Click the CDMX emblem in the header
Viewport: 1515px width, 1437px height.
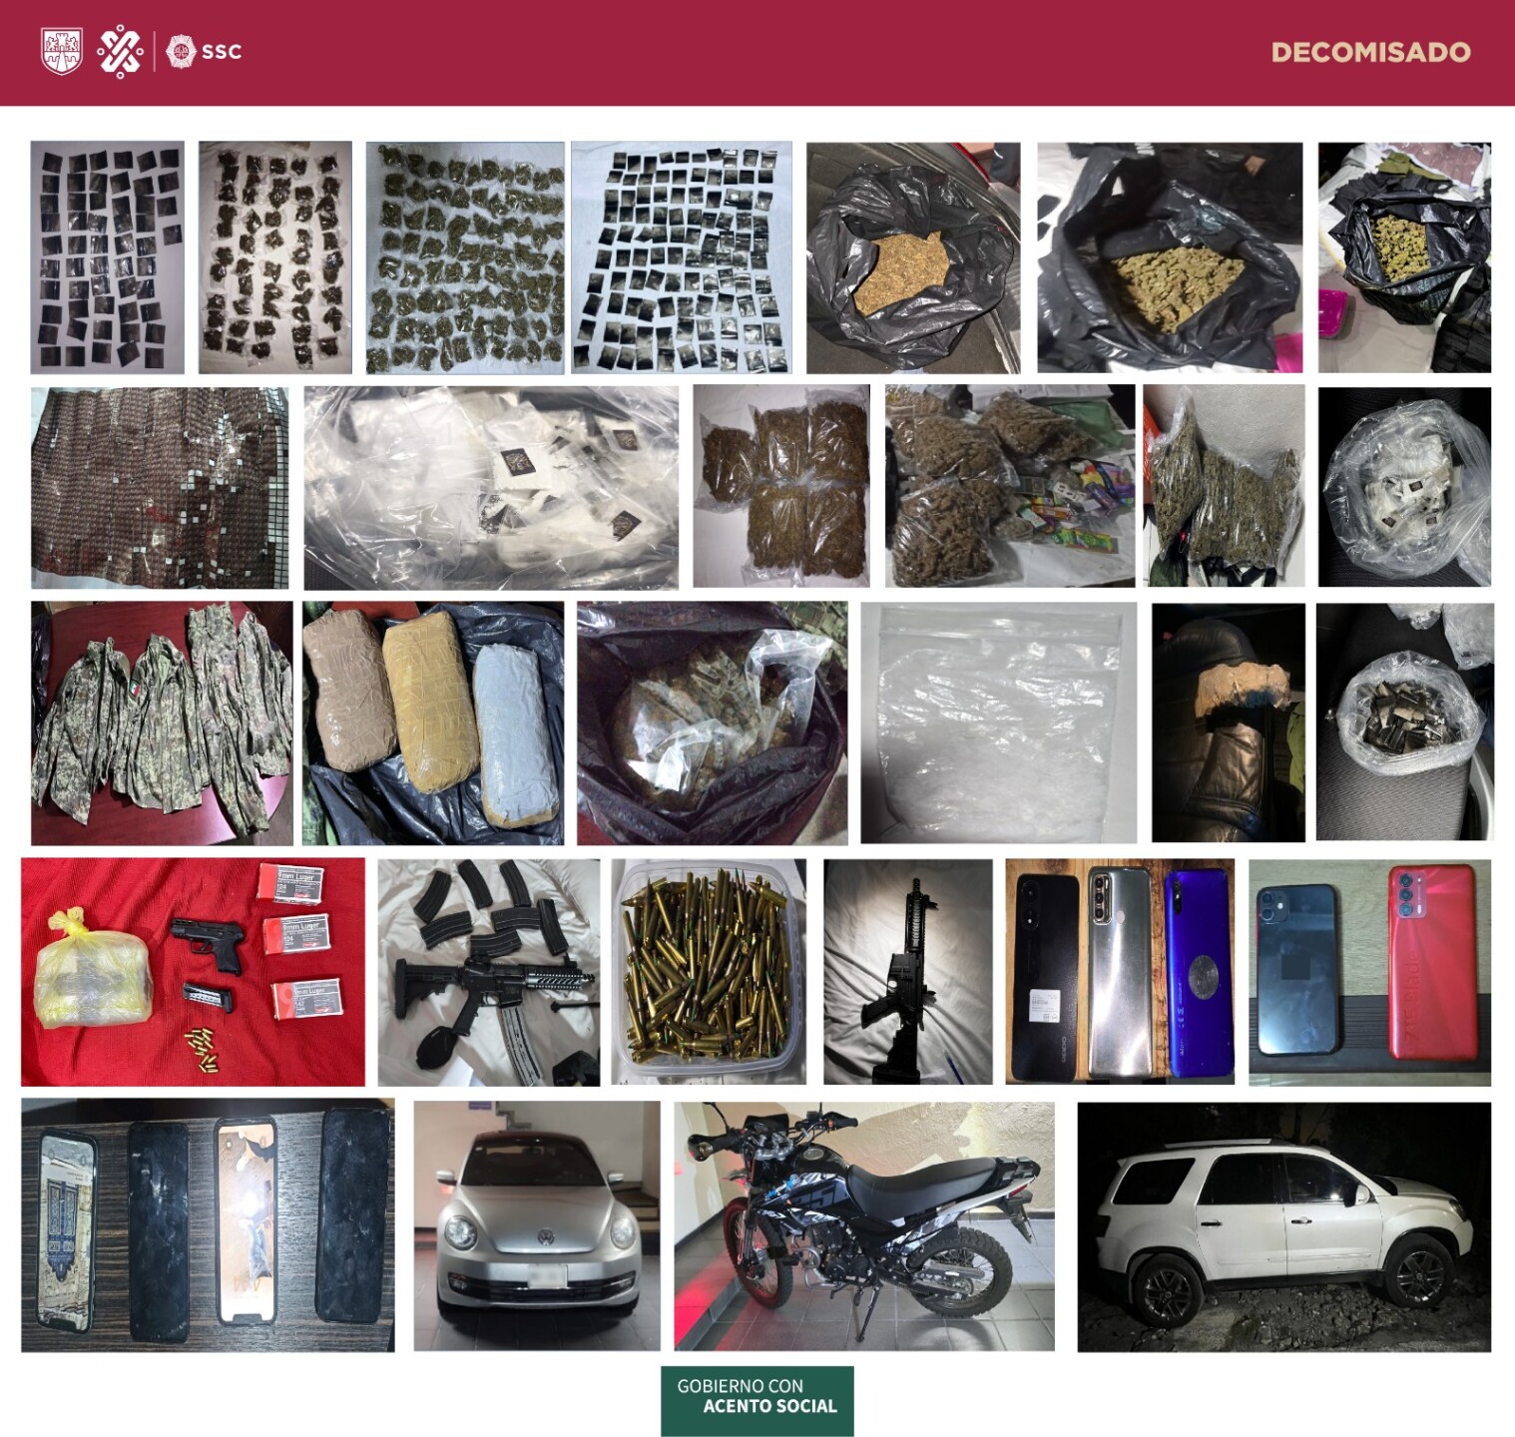tap(120, 52)
